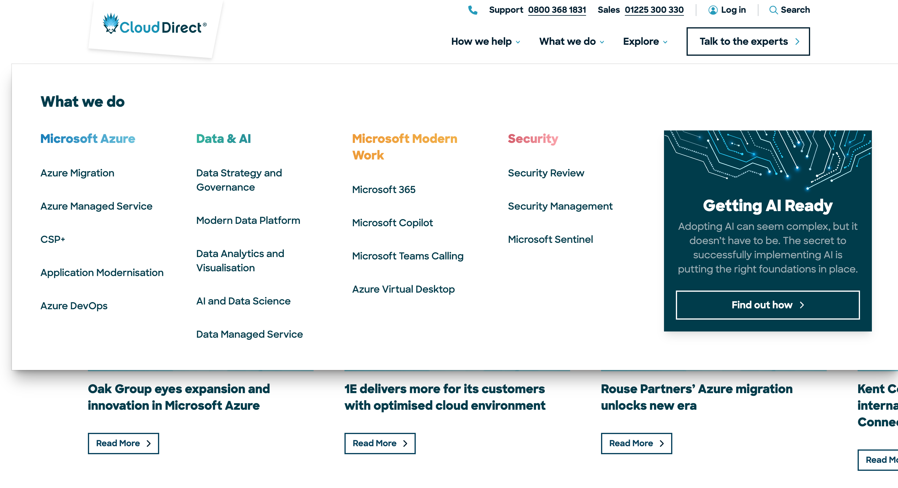Select Azure Migration
Image resolution: width=898 pixels, height=488 pixels.
[x=78, y=173]
